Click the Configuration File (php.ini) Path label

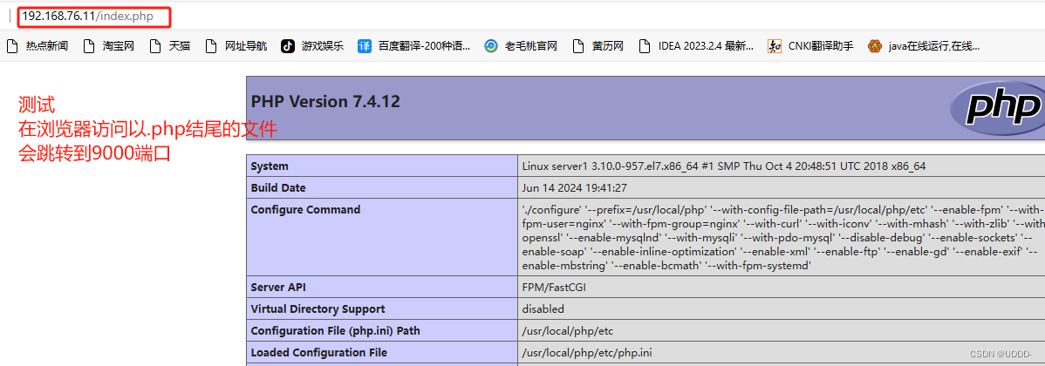click(x=335, y=331)
